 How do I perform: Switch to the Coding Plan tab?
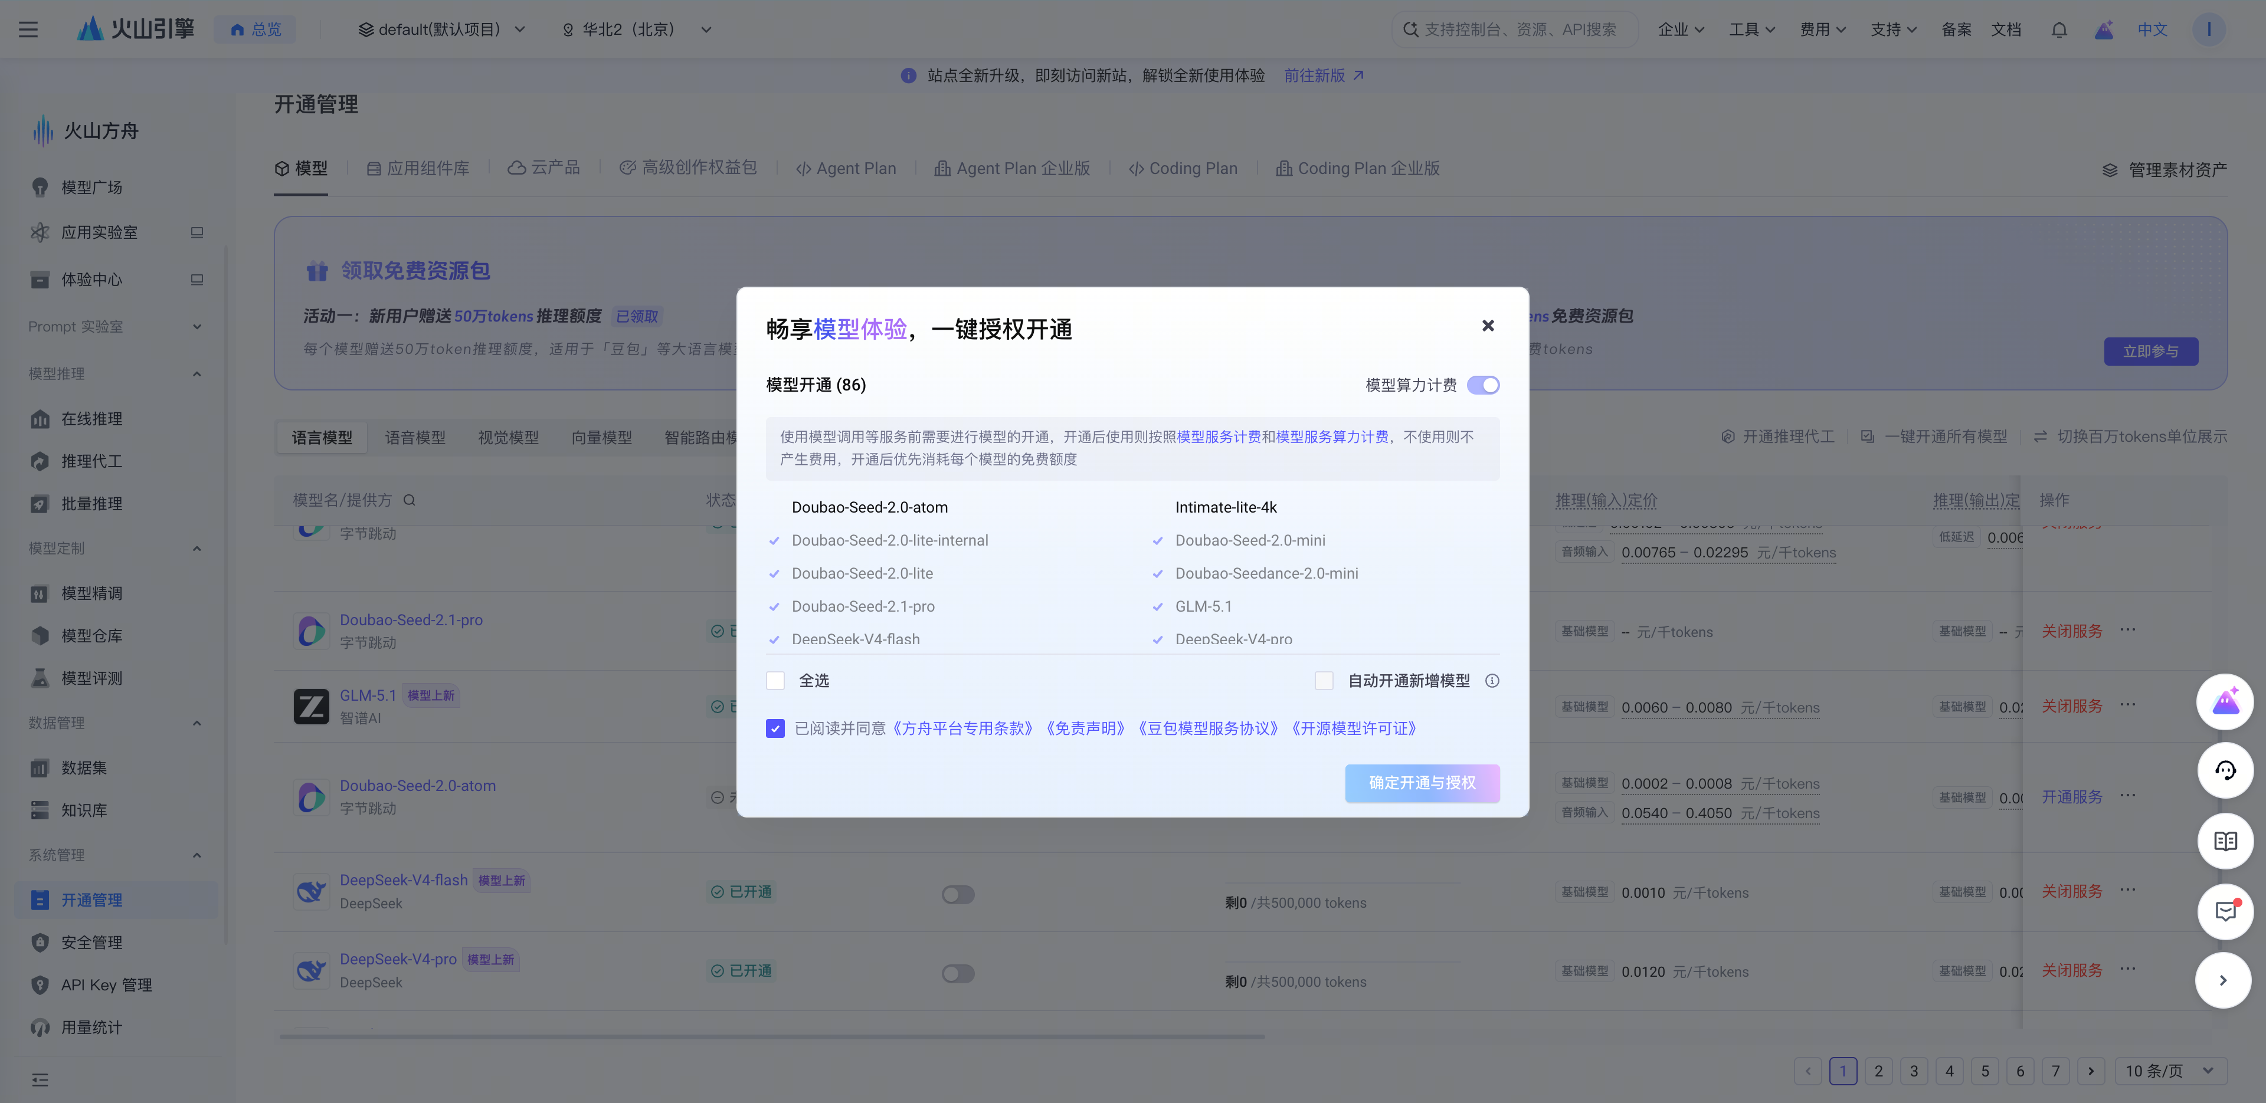point(1182,168)
